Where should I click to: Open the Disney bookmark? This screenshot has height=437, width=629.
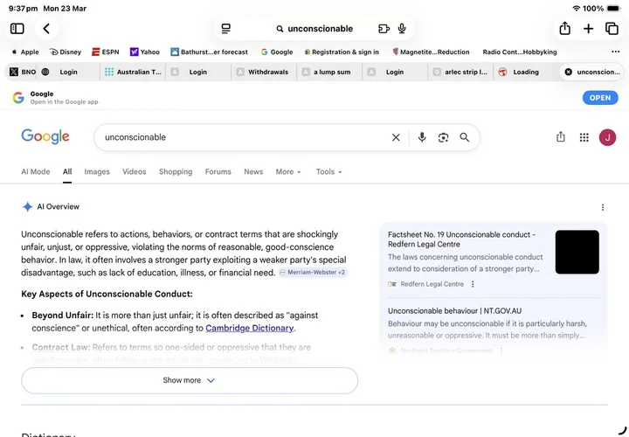(66, 52)
